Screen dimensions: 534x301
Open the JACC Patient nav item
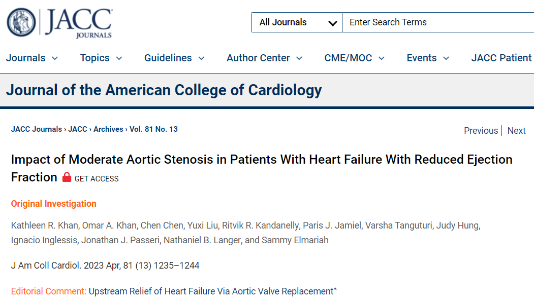[502, 58]
